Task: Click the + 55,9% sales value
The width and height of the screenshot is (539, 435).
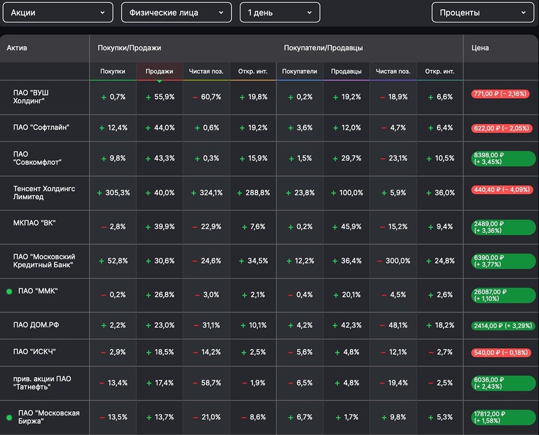Action: tap(160, 97)
